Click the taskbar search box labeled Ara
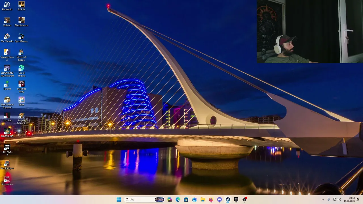 pos(144,199)
